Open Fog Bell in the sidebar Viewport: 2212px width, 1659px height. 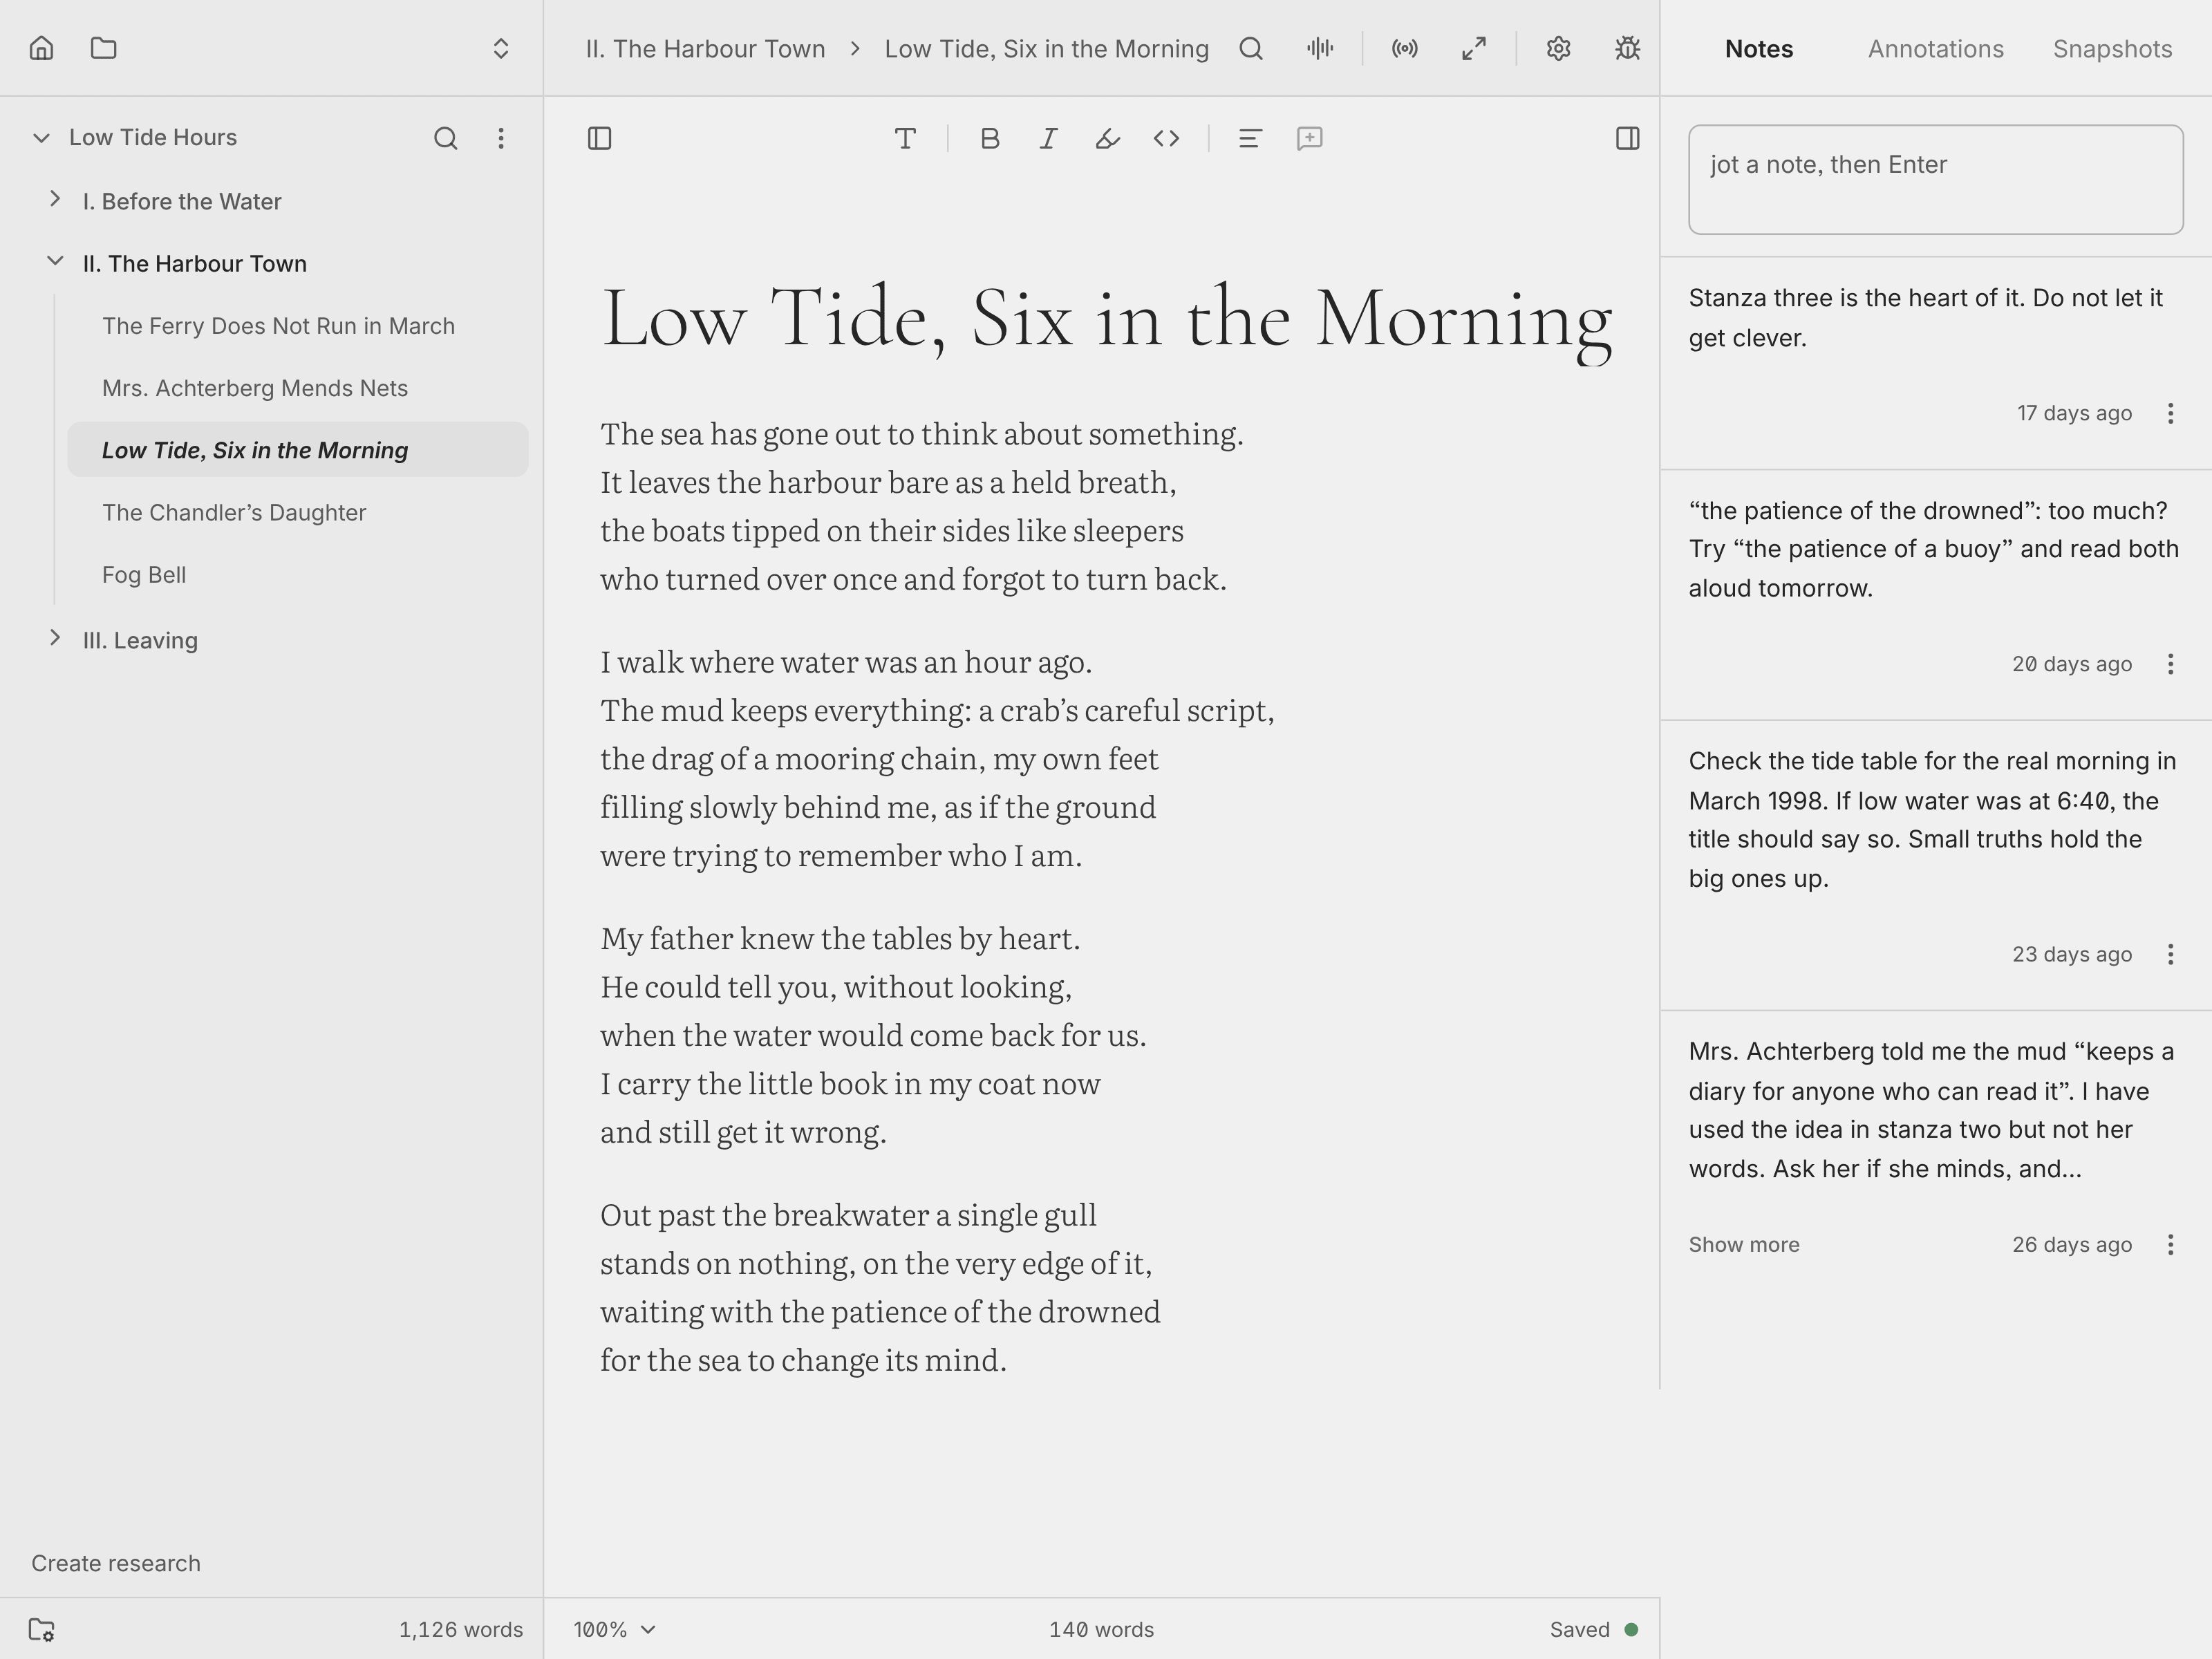tap(144, 575)
